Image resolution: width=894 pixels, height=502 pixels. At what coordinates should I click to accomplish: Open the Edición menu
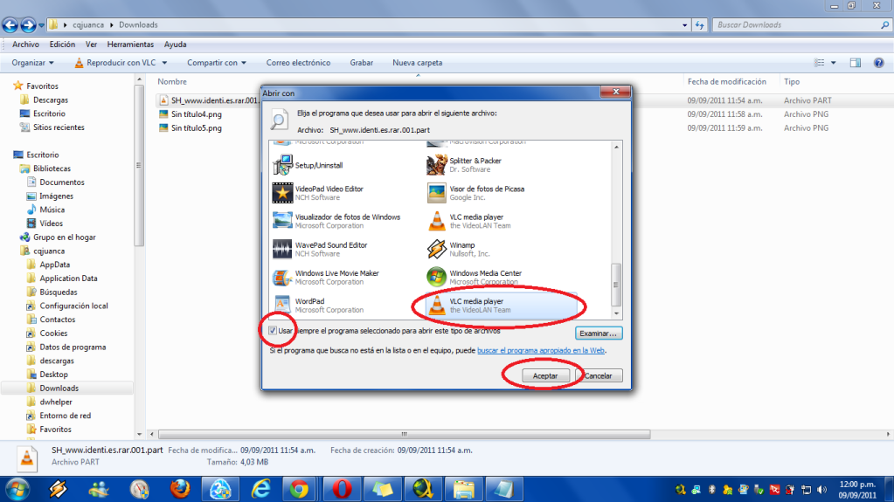[x=62, y=45]
